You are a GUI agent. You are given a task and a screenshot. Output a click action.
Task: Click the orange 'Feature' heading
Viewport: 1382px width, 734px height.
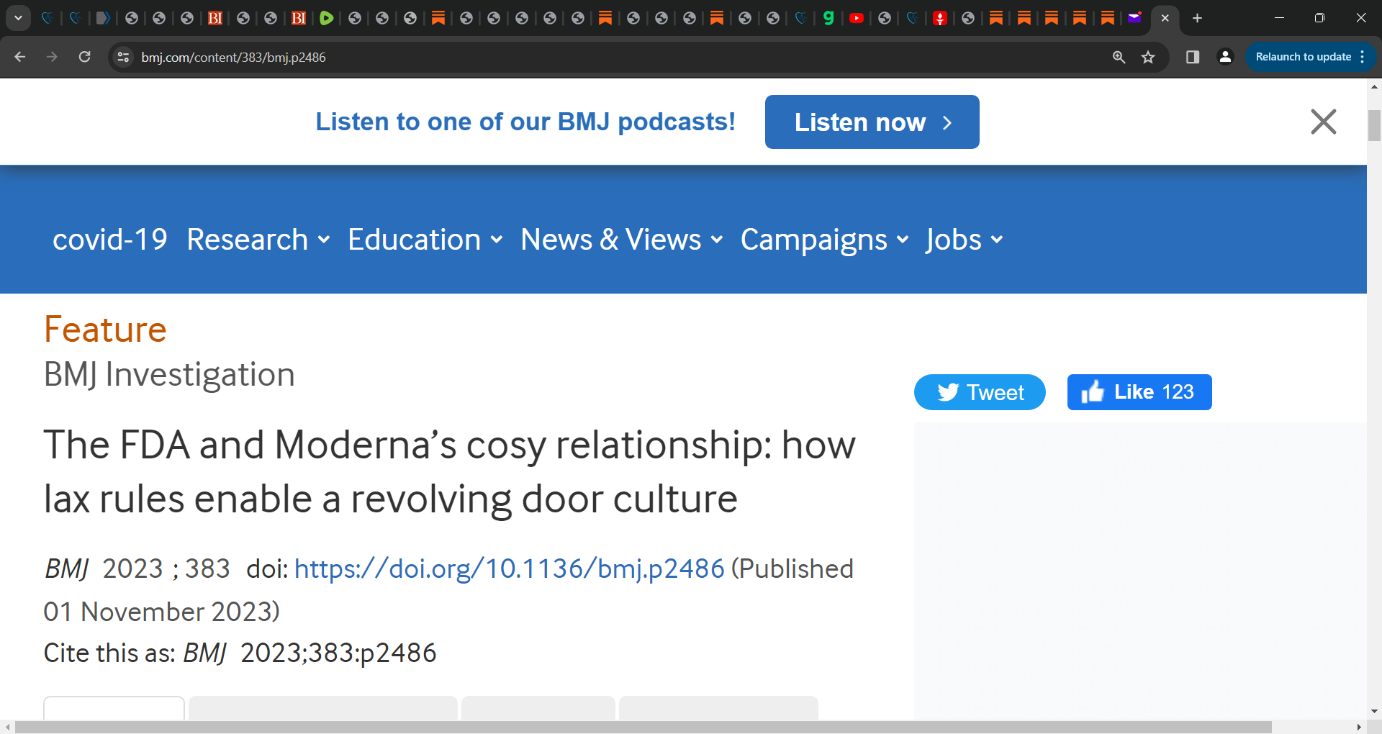pyautogui.click(x=105, y=330)
